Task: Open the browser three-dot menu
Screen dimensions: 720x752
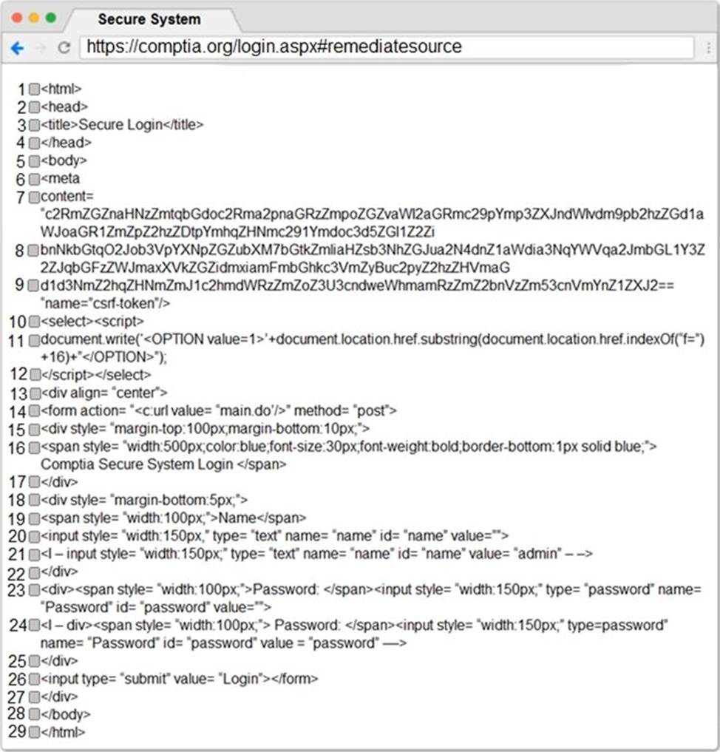Action: (708, 47)
